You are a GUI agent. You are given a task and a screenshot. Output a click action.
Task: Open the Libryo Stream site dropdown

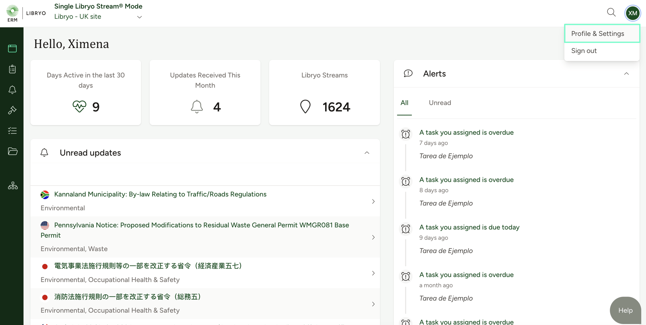click(139, 17)
